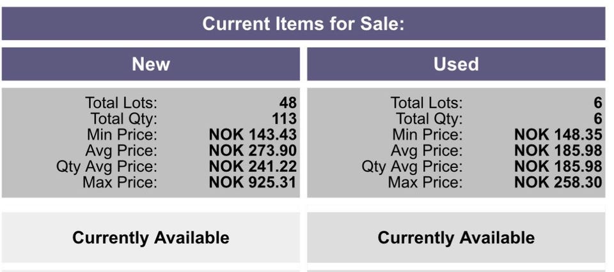Click the used Total Lots value 6
This screenshot has height=272, width=614.
[x=597, y=103]
